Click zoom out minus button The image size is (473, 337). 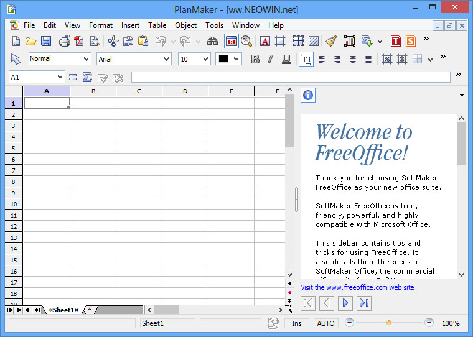349,323
